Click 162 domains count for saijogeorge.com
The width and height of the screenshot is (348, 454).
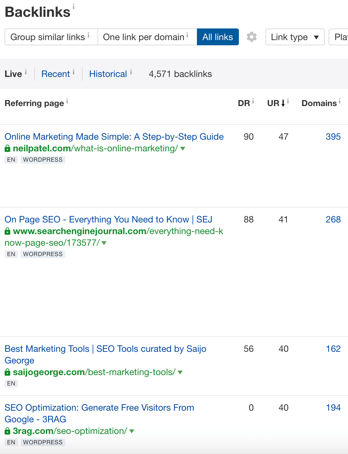pos(333,349)
